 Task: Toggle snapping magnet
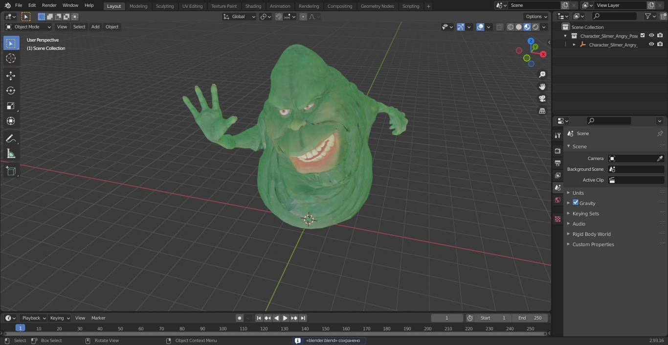point(279,17)
